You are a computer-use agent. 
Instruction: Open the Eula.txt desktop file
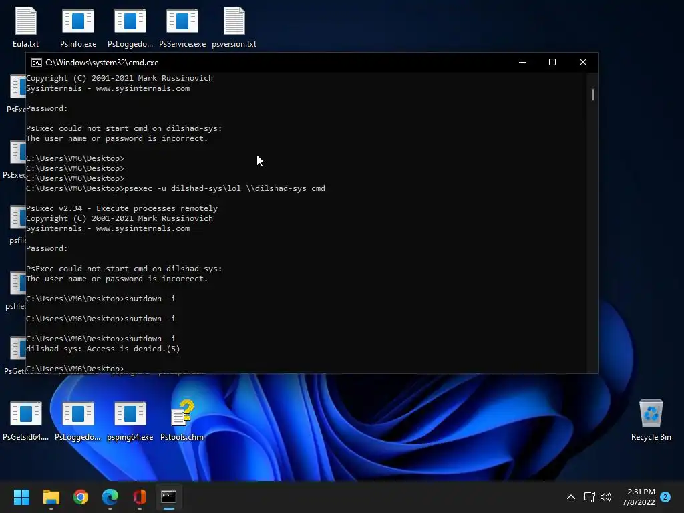[x=26, y=27]
